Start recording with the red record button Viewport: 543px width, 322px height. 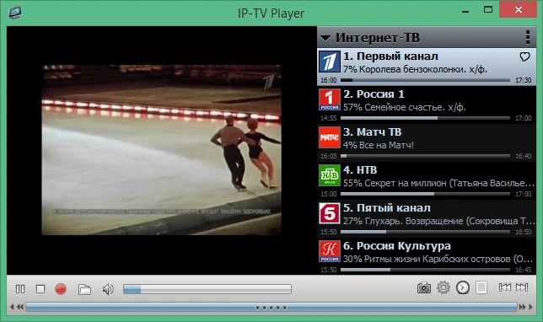click(61, 289)
